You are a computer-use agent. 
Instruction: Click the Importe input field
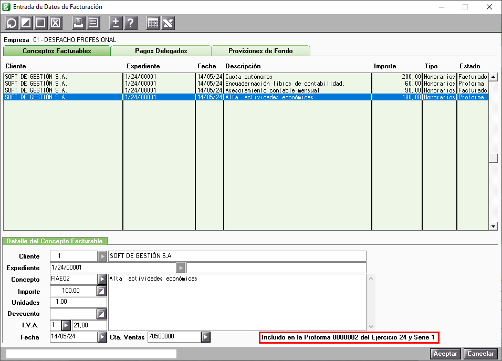(x=74, y=291)
